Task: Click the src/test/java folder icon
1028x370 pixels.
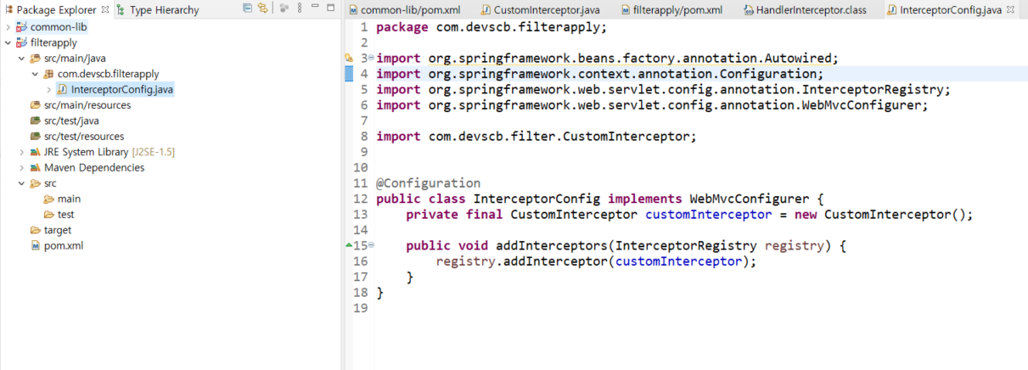Action: click(35, 121)
